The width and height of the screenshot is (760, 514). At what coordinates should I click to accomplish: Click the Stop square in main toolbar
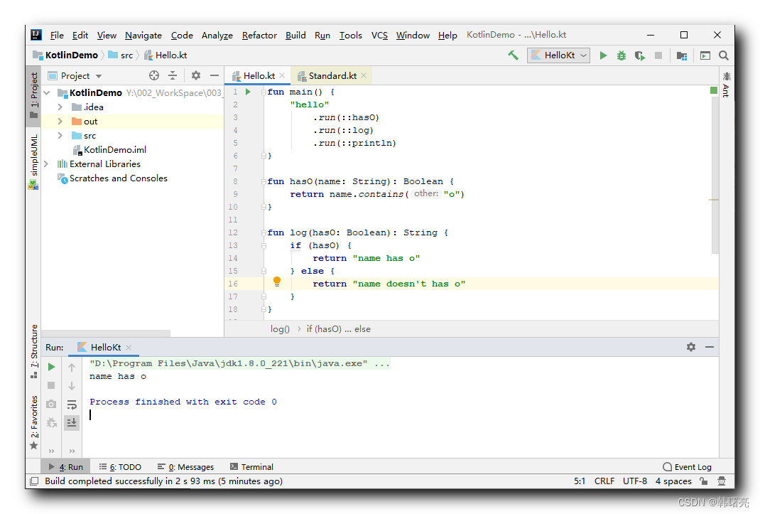click(658, 55)
